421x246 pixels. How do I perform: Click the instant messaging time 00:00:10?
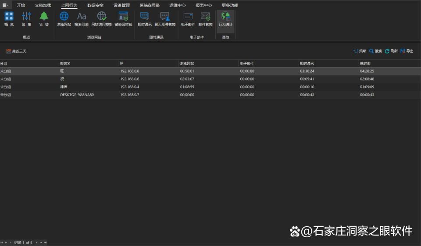[307, 87]
